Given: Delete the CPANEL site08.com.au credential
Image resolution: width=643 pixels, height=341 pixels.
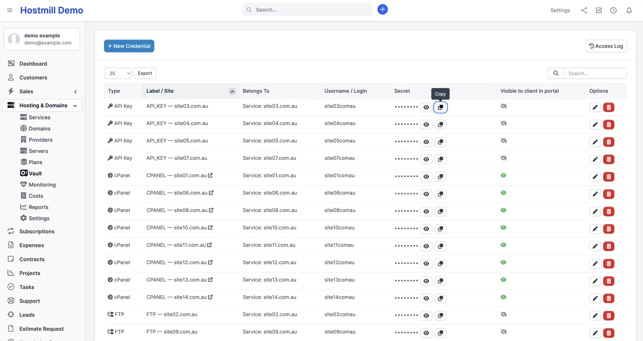Looking at the screenshot, I should [x=609, y=211].
